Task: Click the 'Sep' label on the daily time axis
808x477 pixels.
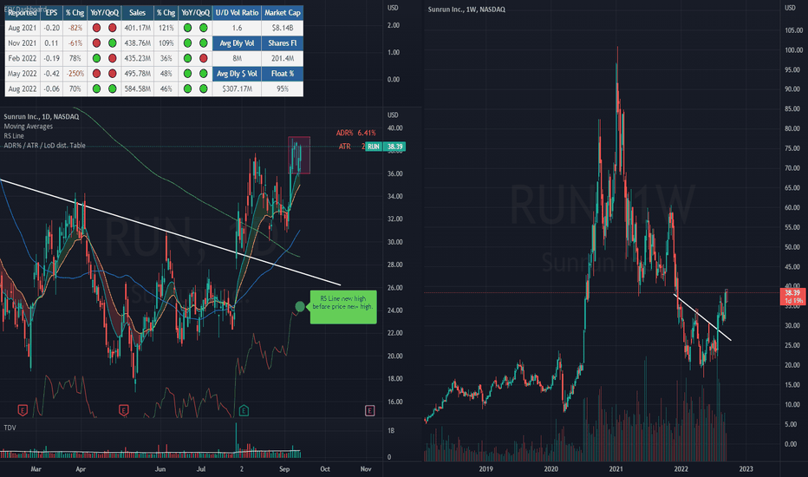Action: pos(284,468)
